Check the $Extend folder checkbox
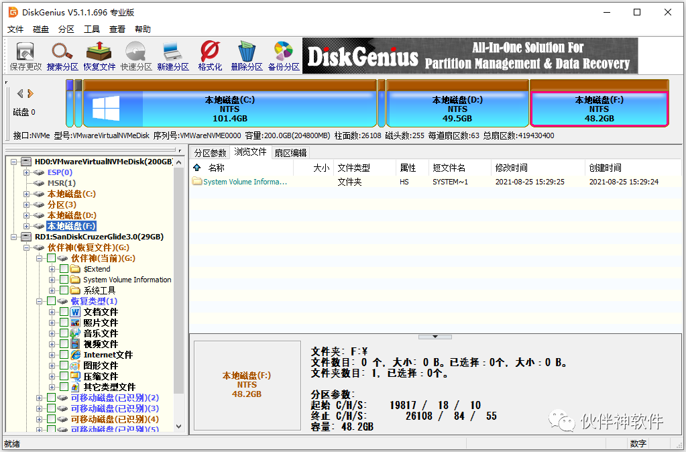686x452 pixels. (64, 269)
